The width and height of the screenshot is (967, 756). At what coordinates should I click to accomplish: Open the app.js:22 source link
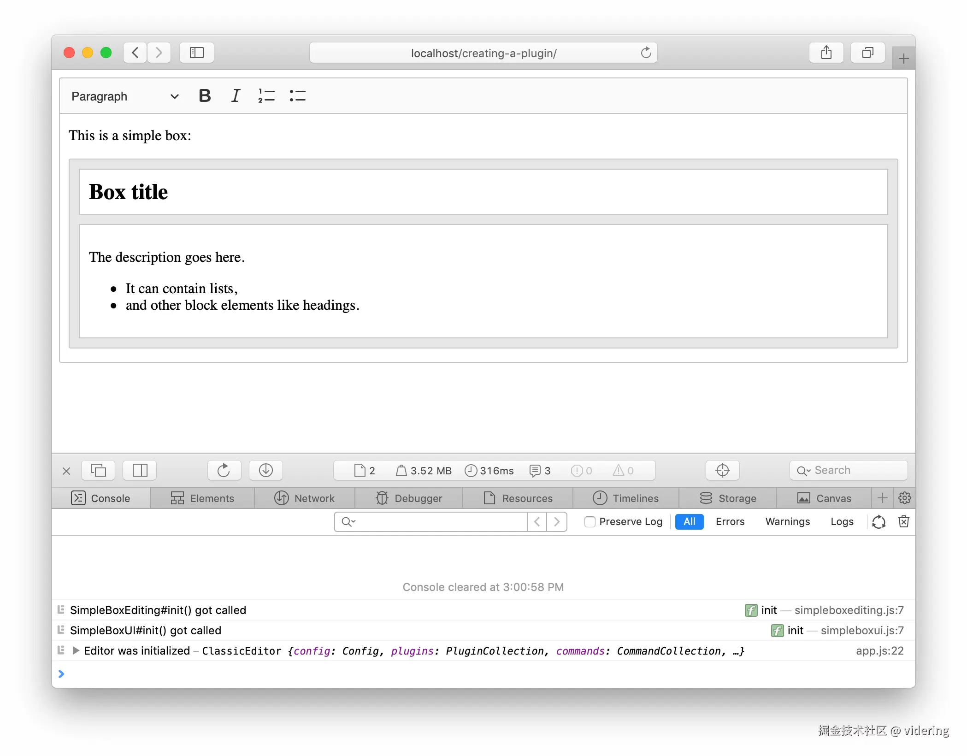coord(879,650)
